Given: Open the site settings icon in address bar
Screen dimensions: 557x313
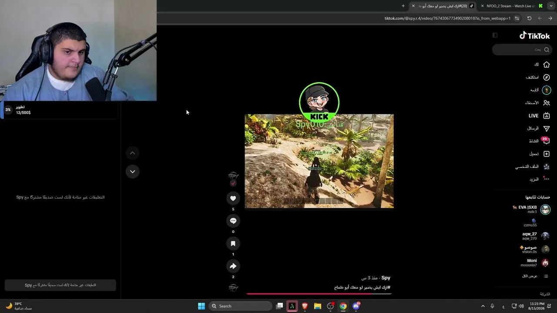Looking at the screenshot, I should (517, 18).
